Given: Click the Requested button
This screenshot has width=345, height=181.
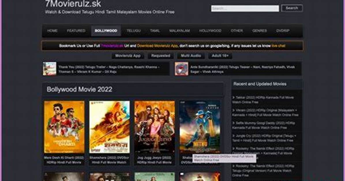Looking at the screenshot, I should coord(161,56).
